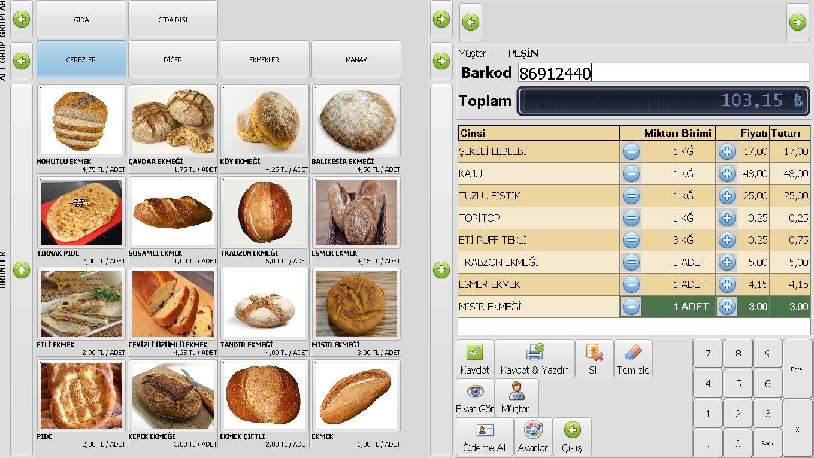Open Ayarlar settings
The height and width of the screenshot is (458, 814).
click(533, 436)
